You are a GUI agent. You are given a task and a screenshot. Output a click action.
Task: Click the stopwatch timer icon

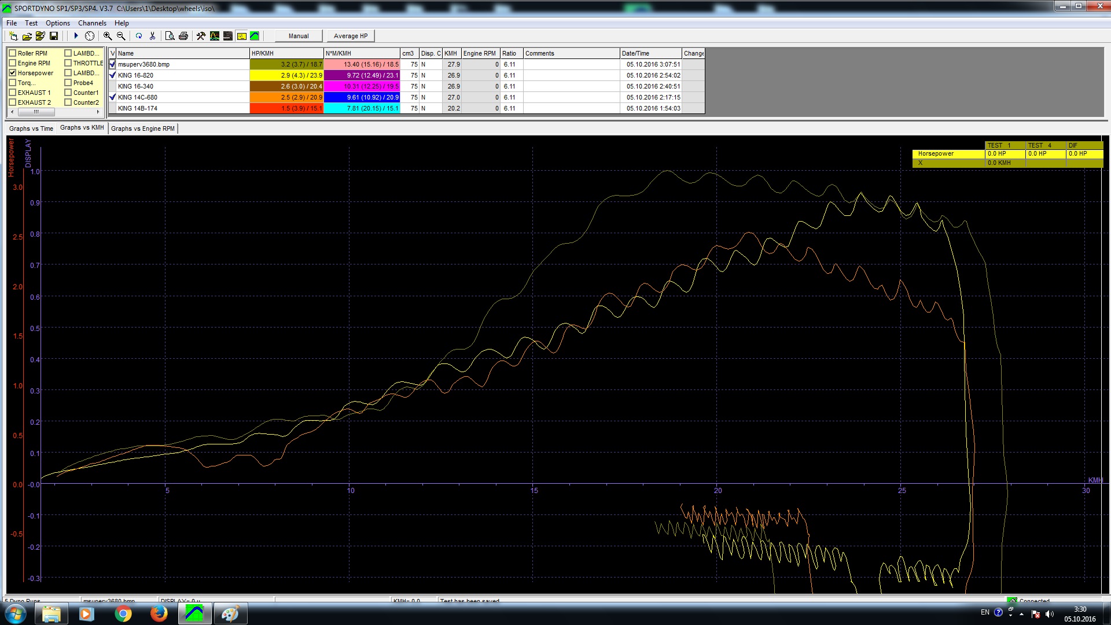[x=90, y=36]
